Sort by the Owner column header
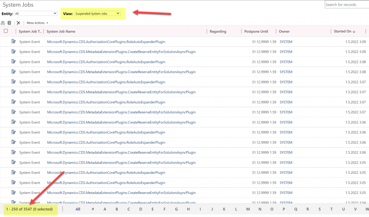Screen dimensions: 369x217 click(x=284, y=31)
